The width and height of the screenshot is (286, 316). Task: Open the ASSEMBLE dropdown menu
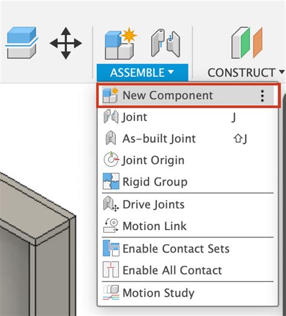pyautogui.click(x=142, y=73)
